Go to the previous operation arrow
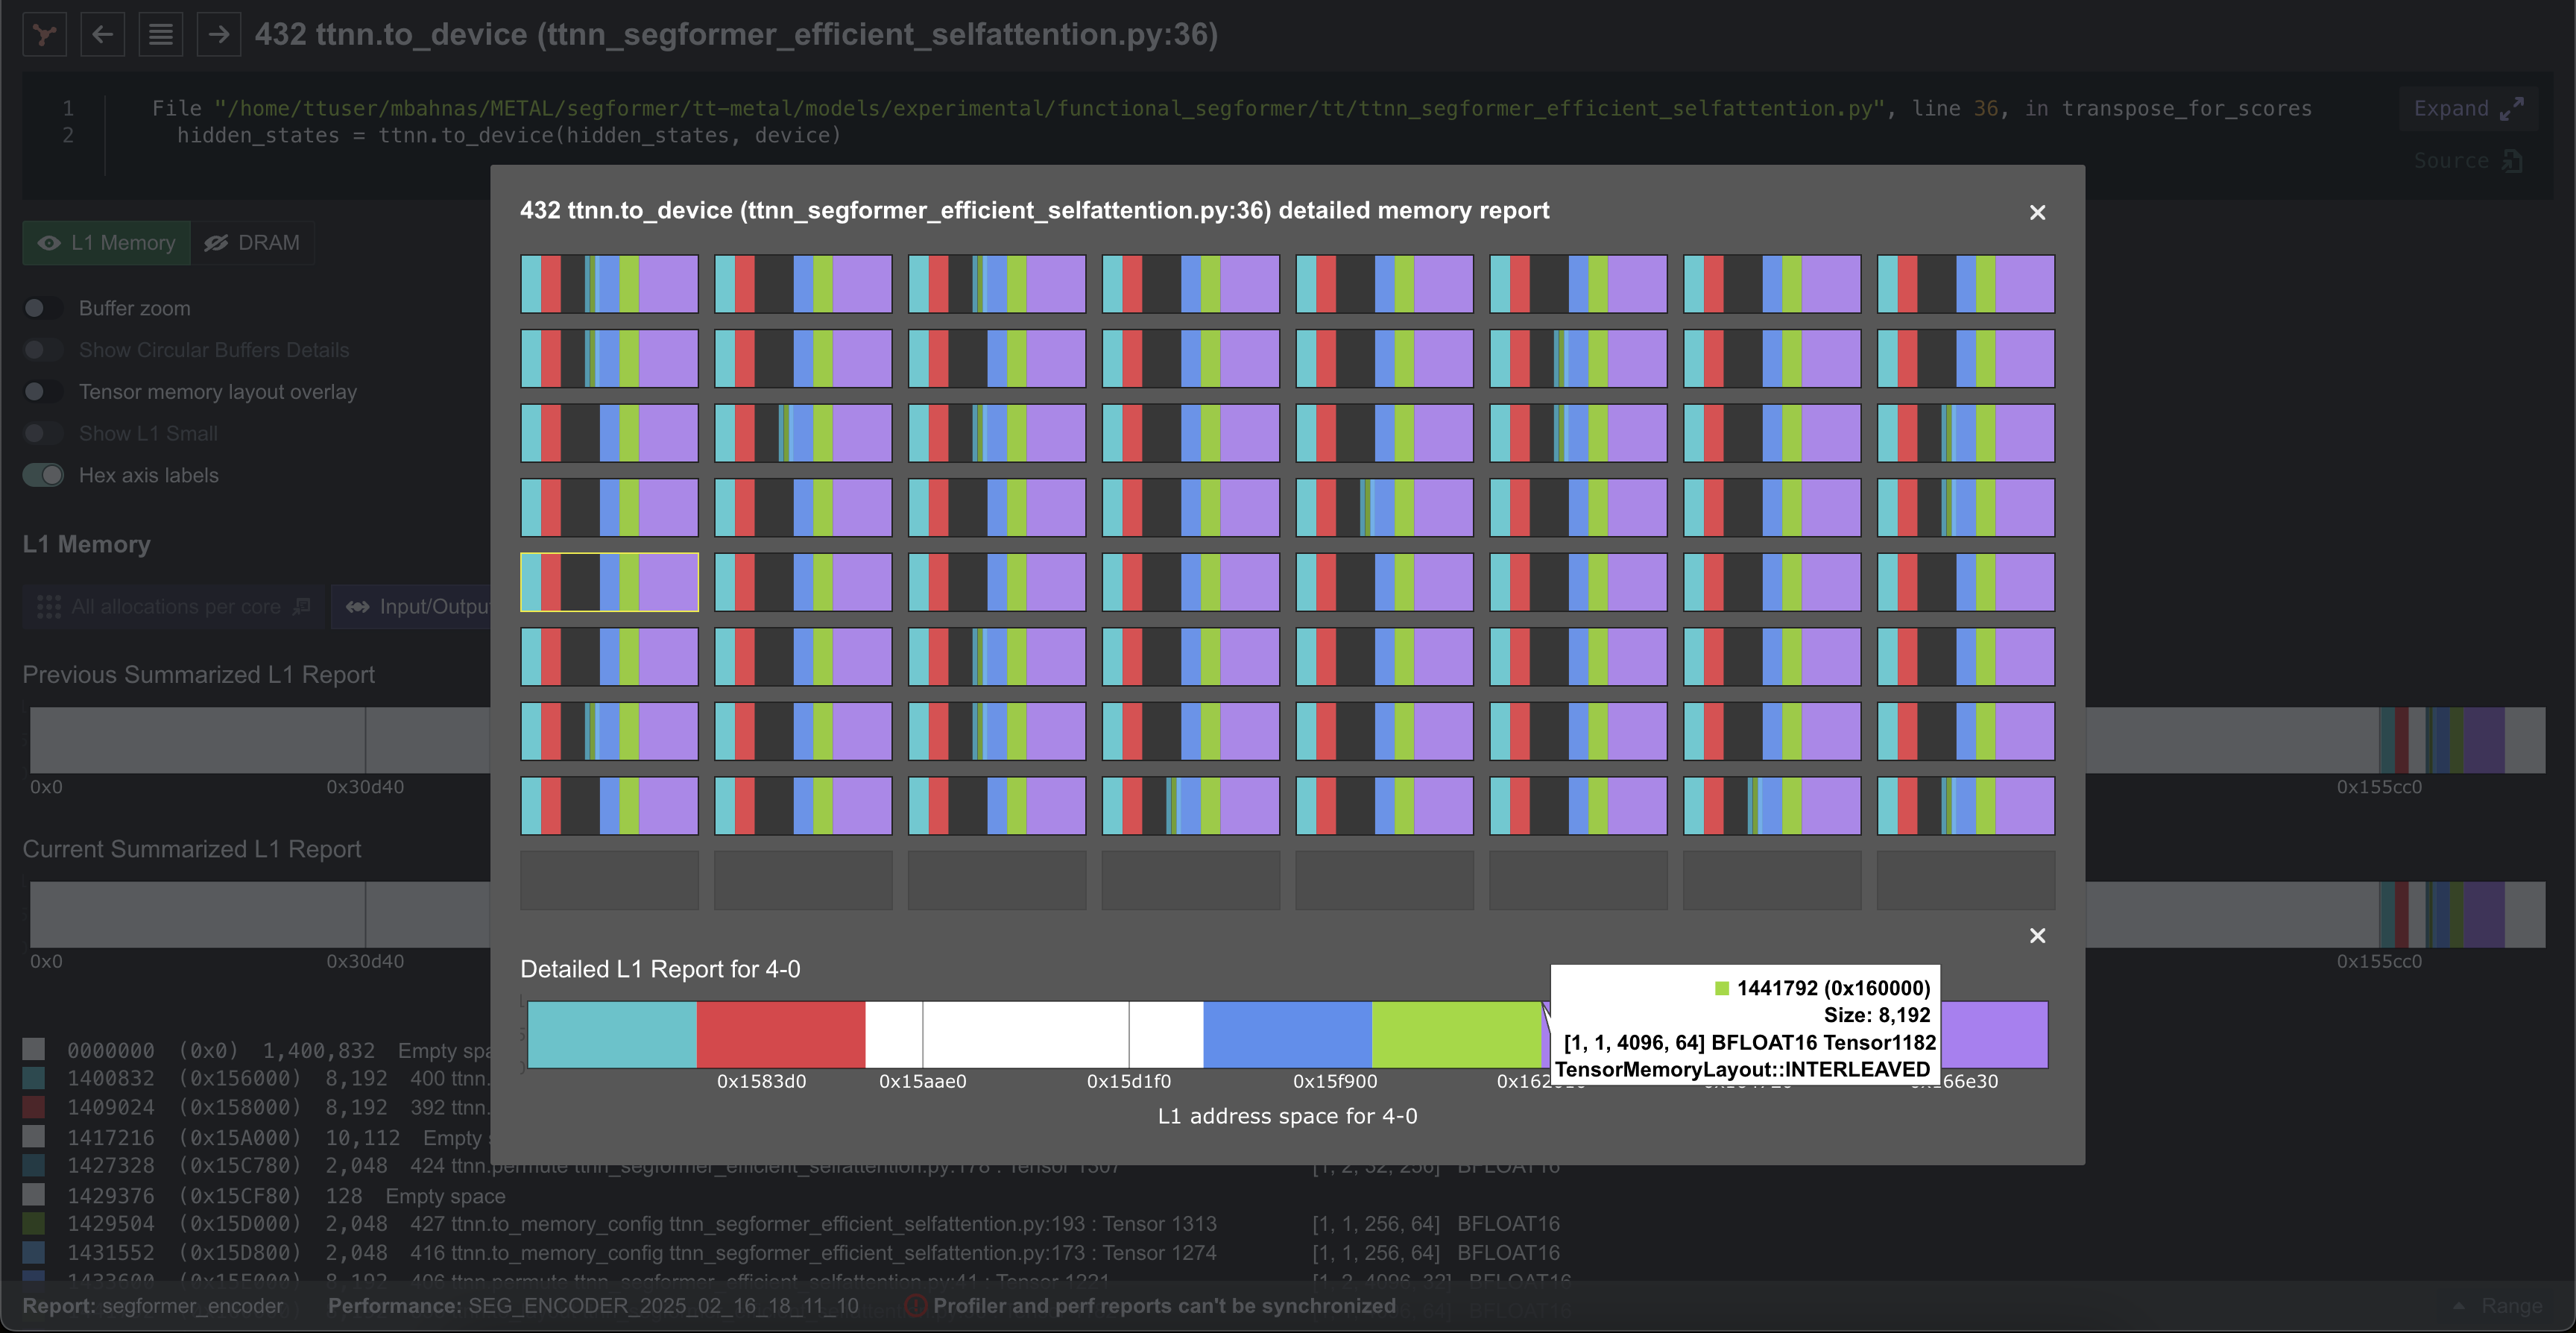 tap(102, 34)
